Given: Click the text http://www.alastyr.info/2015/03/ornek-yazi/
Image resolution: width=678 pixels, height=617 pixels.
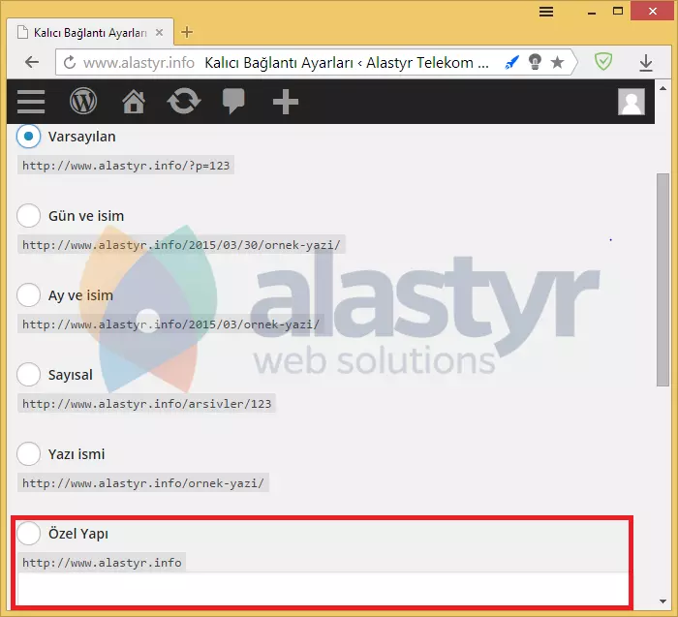Looking at the screenshot, I should tap(170, 324).
